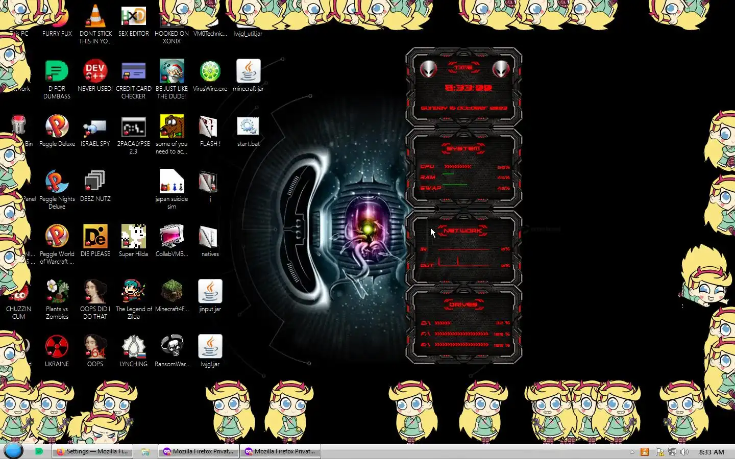Select the "some of you need to ac..." dog icon
The image size is (735, 459).
tap(171, 127)
